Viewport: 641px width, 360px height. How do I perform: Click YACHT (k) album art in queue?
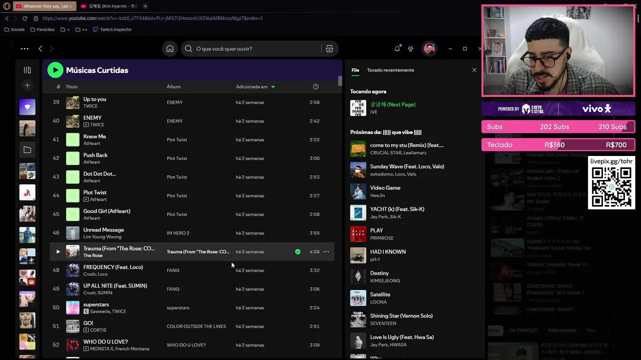358,212
